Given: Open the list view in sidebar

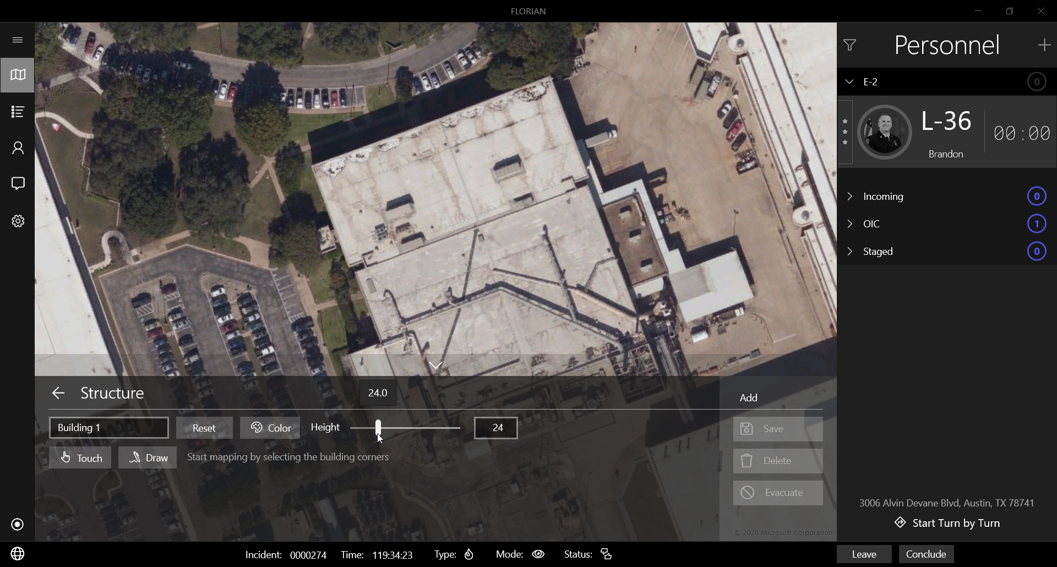Looking at the screenshot, I should click(x=18, y=112).
